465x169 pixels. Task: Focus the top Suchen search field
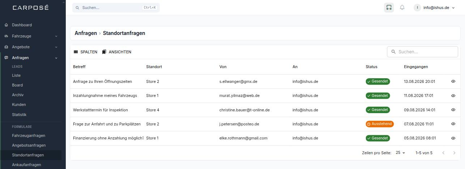(116, 8)
